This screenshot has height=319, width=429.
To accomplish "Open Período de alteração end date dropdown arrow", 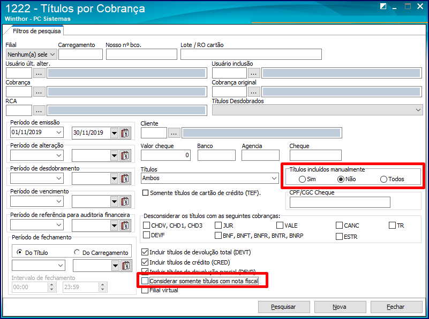I will pos(115,155).
